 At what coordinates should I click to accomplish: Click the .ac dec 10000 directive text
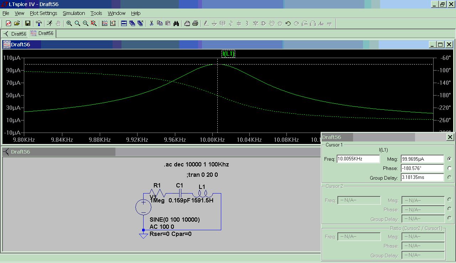(x=196, y=165)
